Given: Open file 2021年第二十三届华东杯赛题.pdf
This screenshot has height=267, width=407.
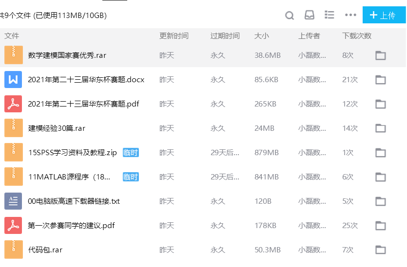Looking at the screenshot, I should [x=83, y=104].
